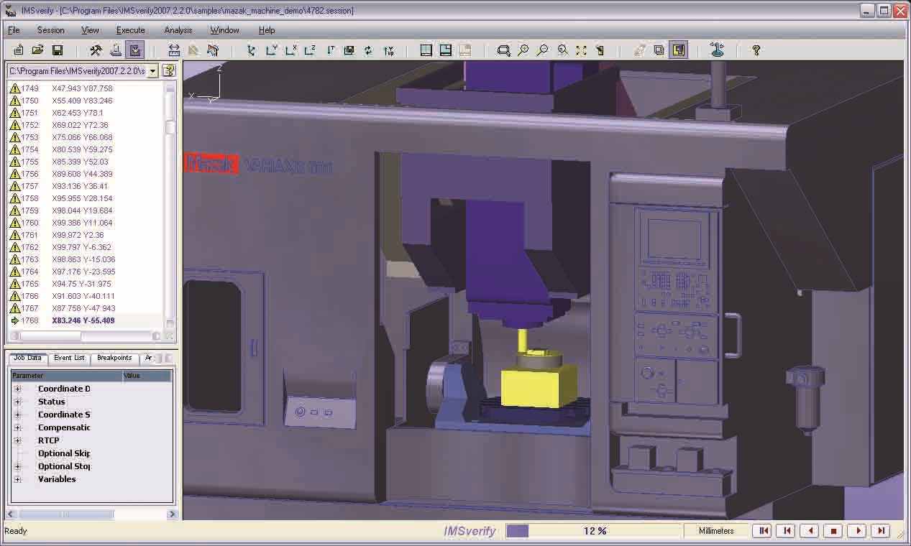Viewport: 911px width, 546px height.
Task: Expand the Compensation tree node
Action: point(18,427)
